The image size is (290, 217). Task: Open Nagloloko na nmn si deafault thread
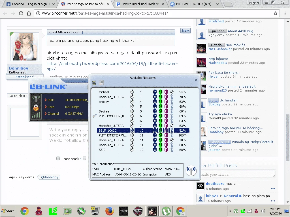tap(232, 86)
